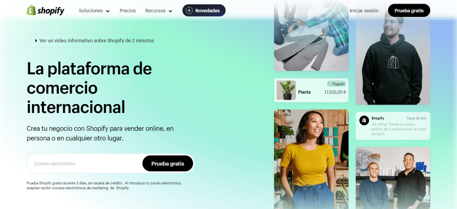Screen dimensions: 457x209
Task: Click the Pagado checkmark badge
Action: [336, 84]
